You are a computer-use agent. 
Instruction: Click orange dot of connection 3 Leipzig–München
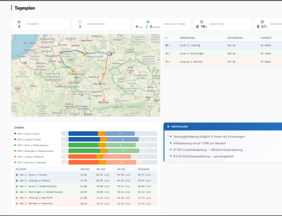pos(166,61)
